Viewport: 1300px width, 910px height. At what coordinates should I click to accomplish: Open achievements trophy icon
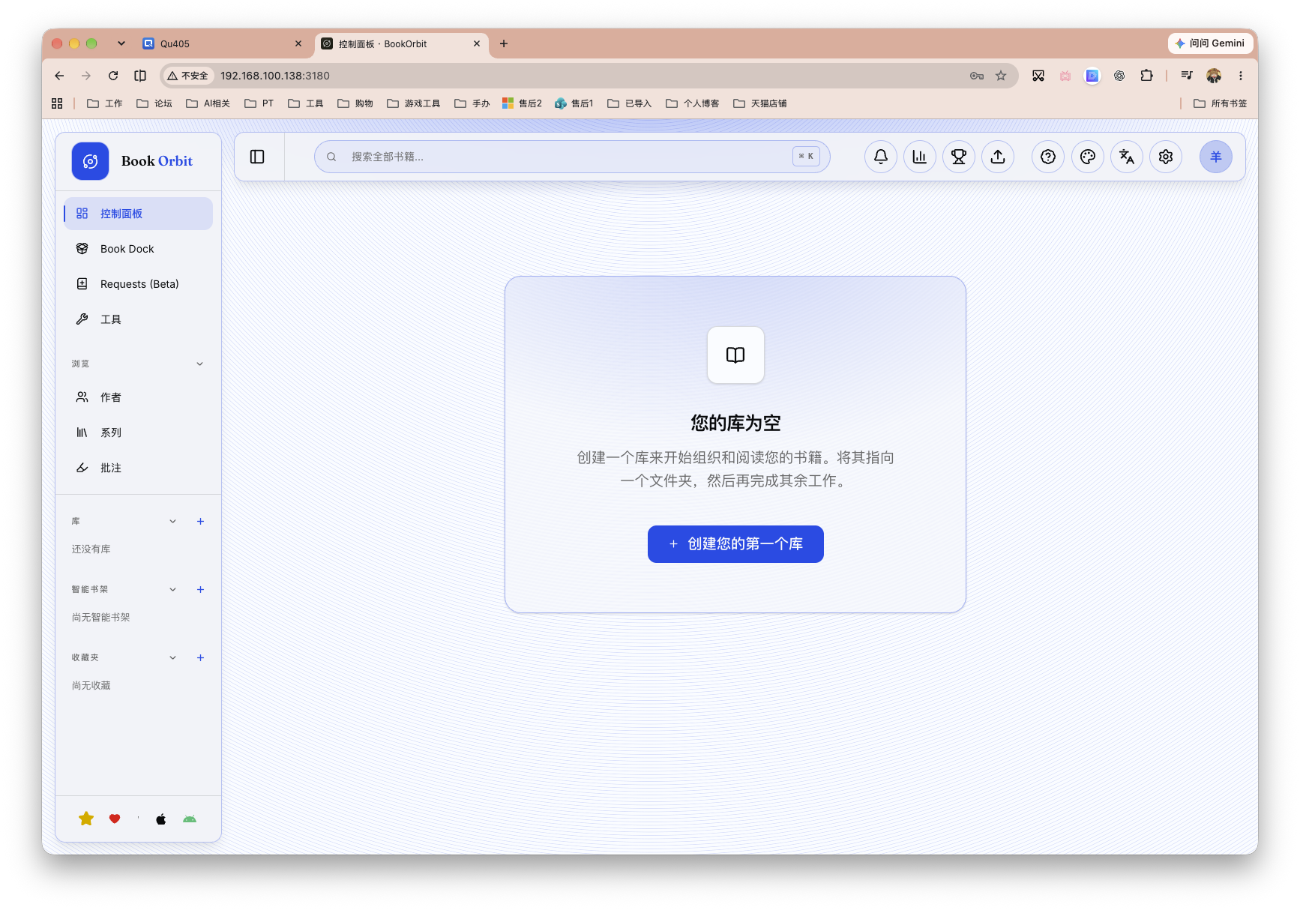(959, 157)
